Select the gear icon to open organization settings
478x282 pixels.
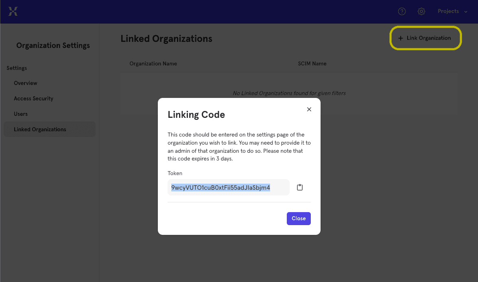[421, 11]
